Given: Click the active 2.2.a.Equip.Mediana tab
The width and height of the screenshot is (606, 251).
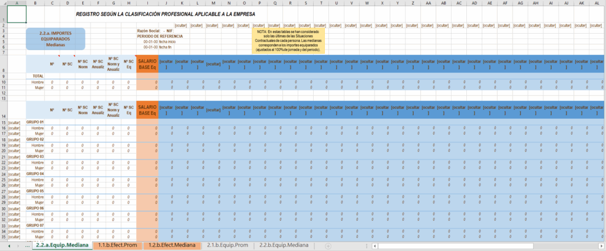Looking at the screenshot, I should click(62, 245).
